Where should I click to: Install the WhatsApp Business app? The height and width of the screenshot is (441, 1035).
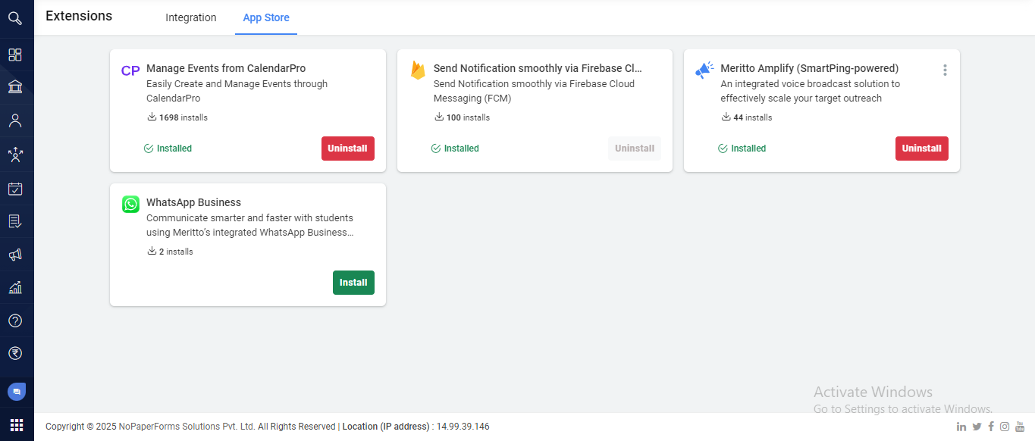(x=353, y=283)
